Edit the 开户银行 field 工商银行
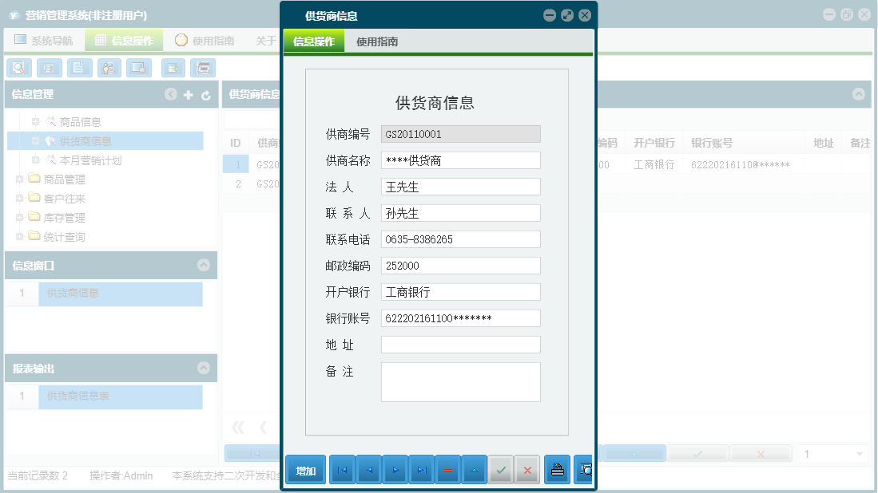The width and height of the screenshot is (878, 493). pyautogui.click(x=461, y=292)
